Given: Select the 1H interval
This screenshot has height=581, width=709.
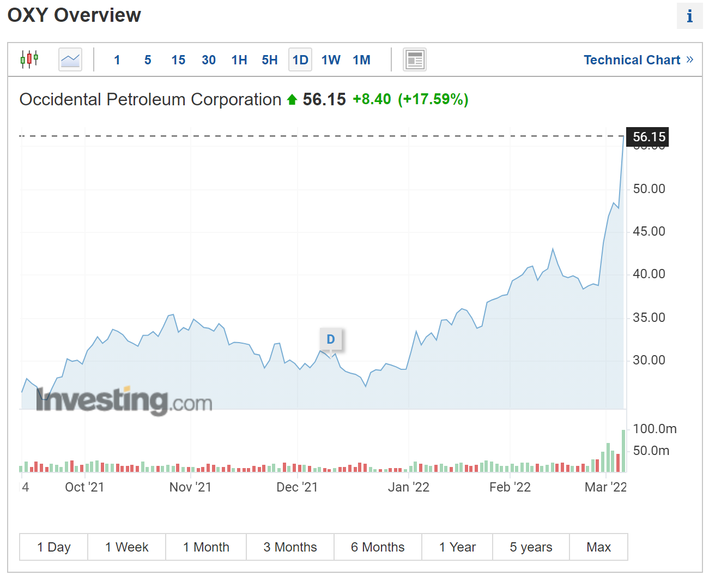Looking at the screenshot, I should (x=239, y=60).
